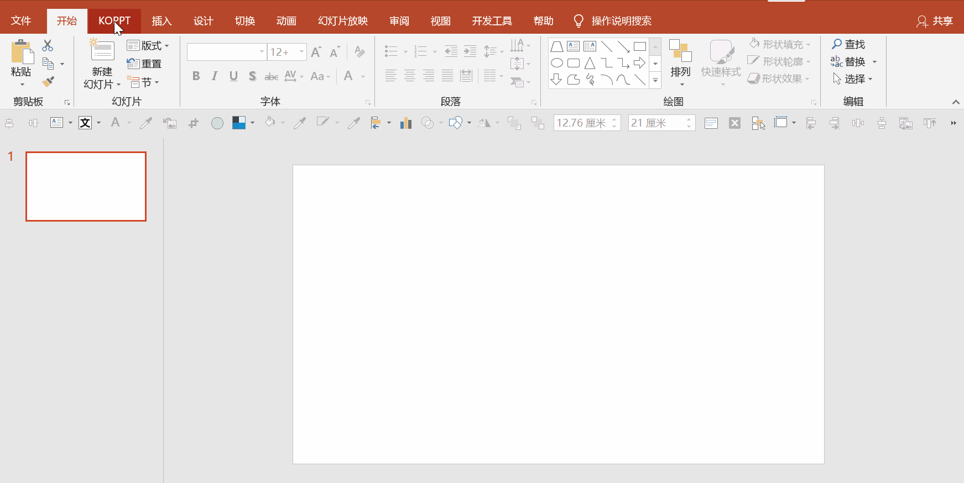The width and height of the screenshot is (964, 483).
Task: Insert rectangle shape from gallery
Action: [640, 46]
